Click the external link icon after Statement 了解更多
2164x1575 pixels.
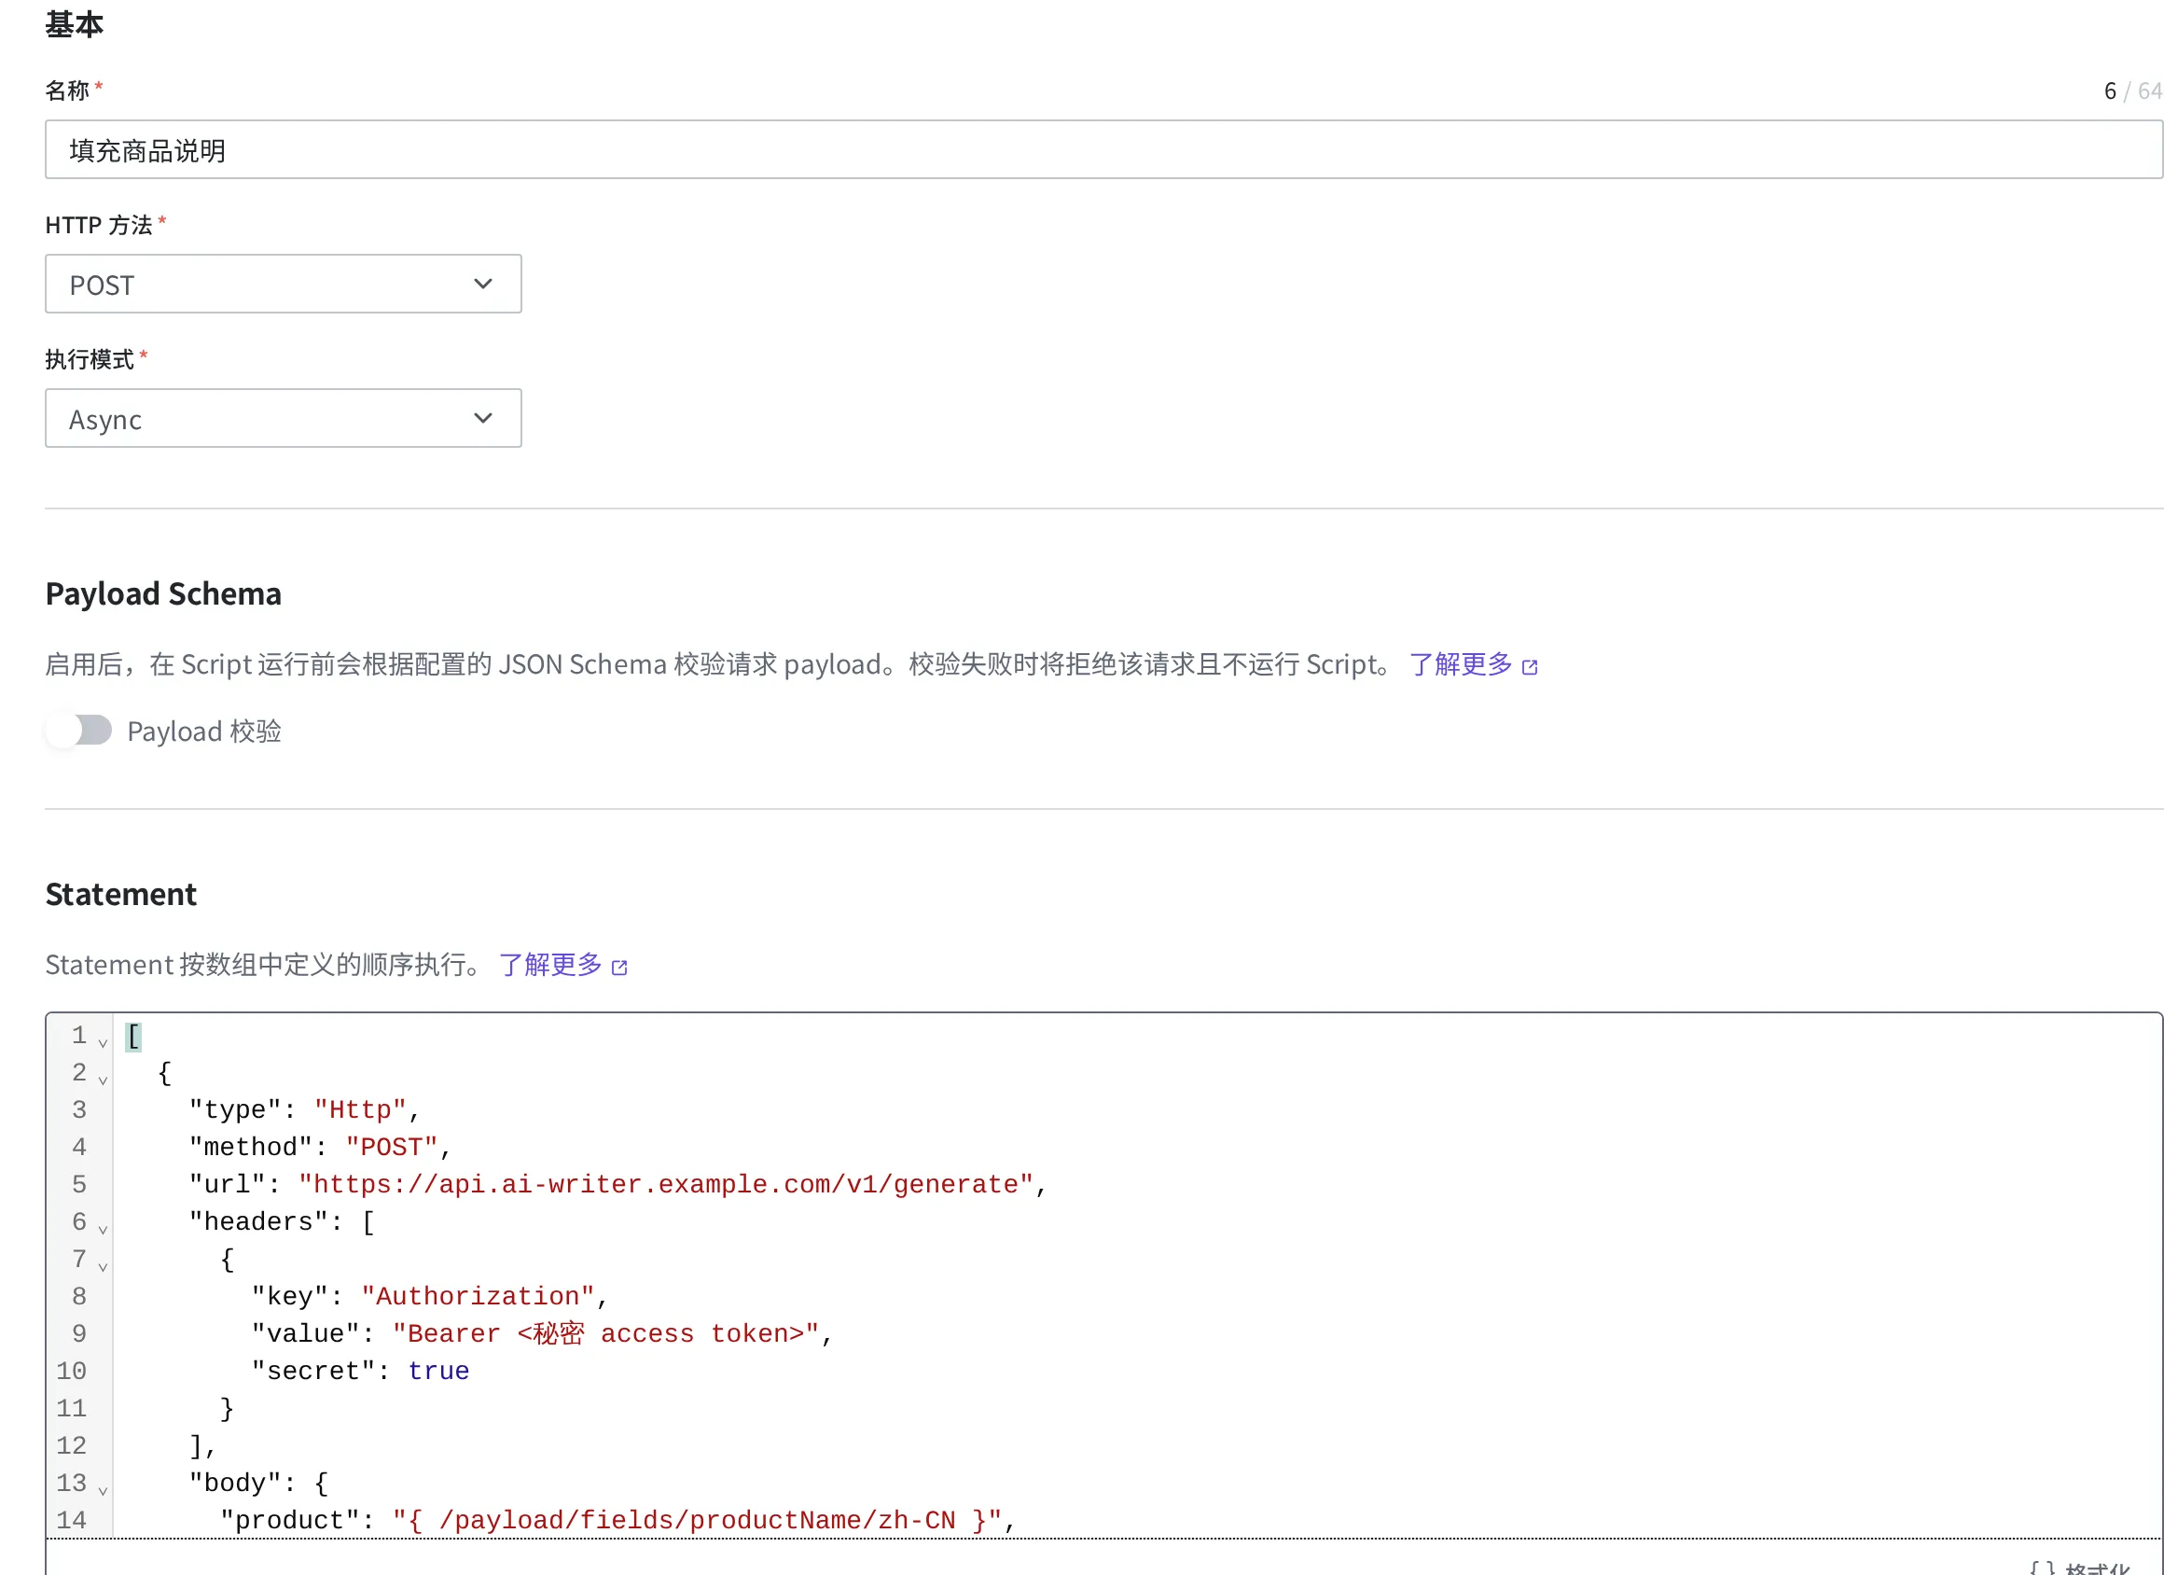point(619,967)
